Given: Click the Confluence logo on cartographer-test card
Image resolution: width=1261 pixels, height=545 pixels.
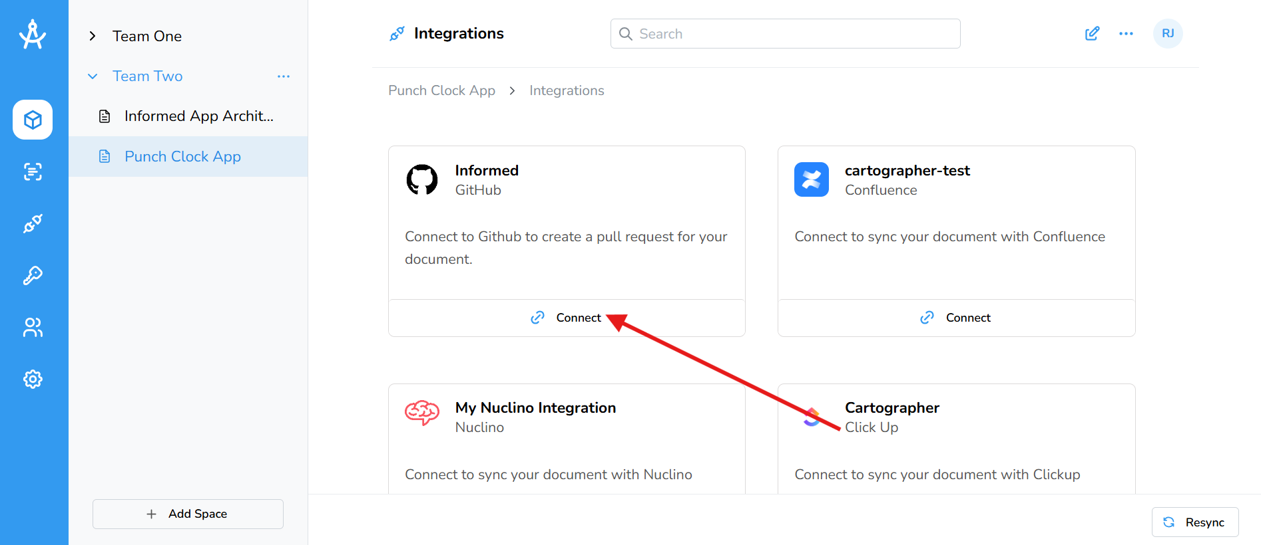Looking at the screenshot, I should pyautogui.click(x=812, y=179).
